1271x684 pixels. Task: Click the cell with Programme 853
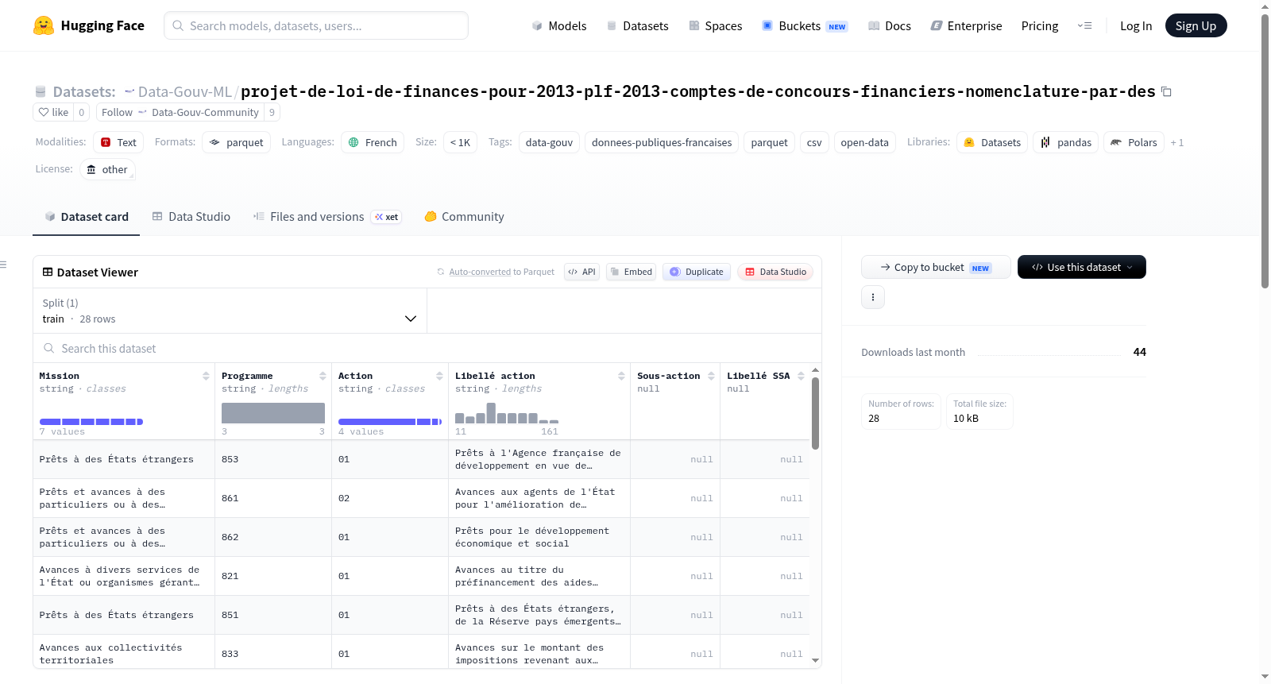click(x=273, y=459)
